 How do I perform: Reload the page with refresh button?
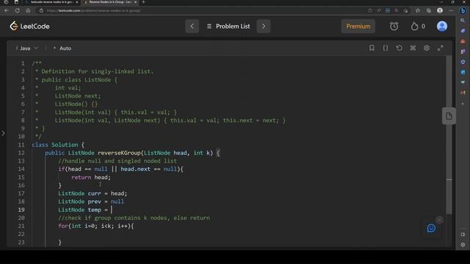click(x=18, y=10)
